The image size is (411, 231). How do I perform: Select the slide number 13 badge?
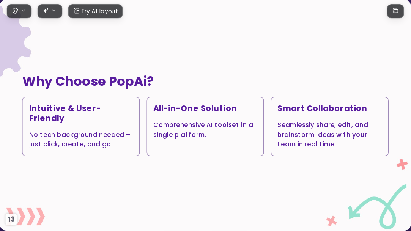click(x=11, y=219)
